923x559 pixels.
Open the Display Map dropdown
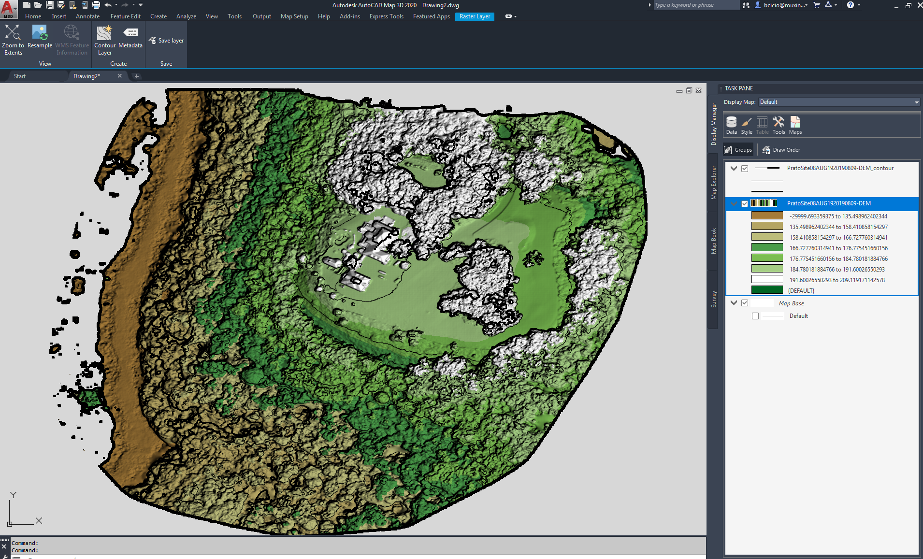[916, 101]
